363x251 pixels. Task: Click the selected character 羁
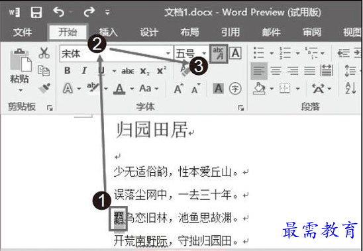[119, 219]
